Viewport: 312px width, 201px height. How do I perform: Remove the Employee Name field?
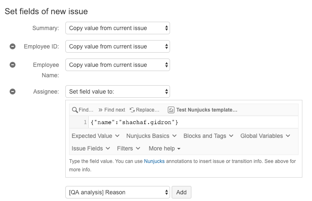[x=13, y=65]
